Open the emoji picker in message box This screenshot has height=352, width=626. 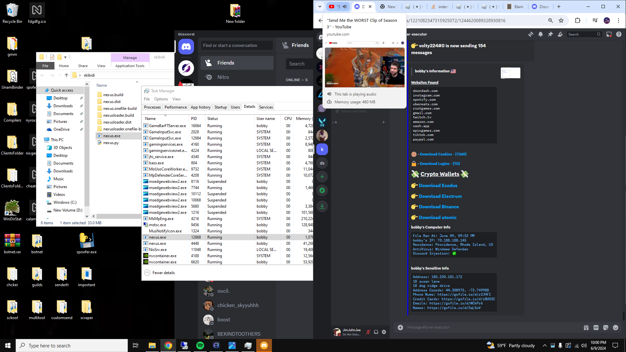(x=616, y=328)
